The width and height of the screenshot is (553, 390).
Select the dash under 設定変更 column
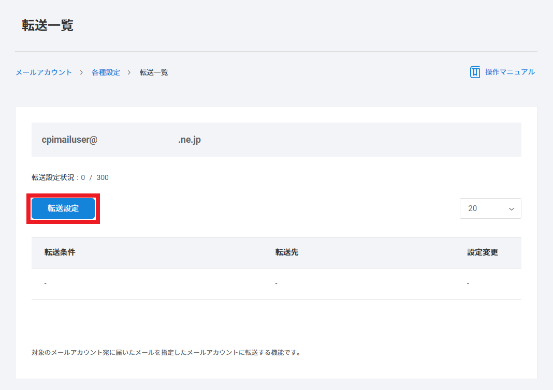468,283
